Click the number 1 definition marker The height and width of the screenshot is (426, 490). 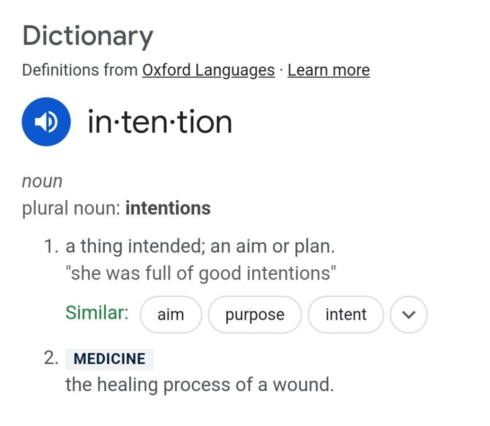pyautogui.click(x=51, y=247)
